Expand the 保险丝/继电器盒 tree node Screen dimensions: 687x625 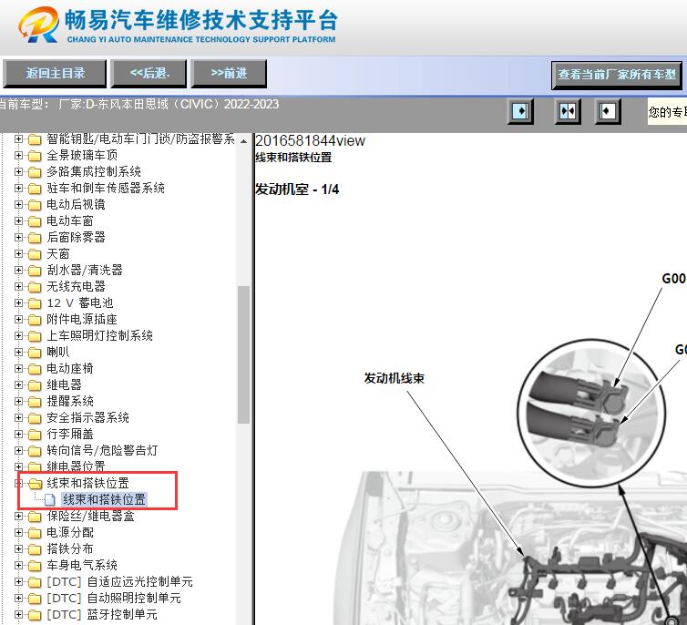(x=18, y=517)
